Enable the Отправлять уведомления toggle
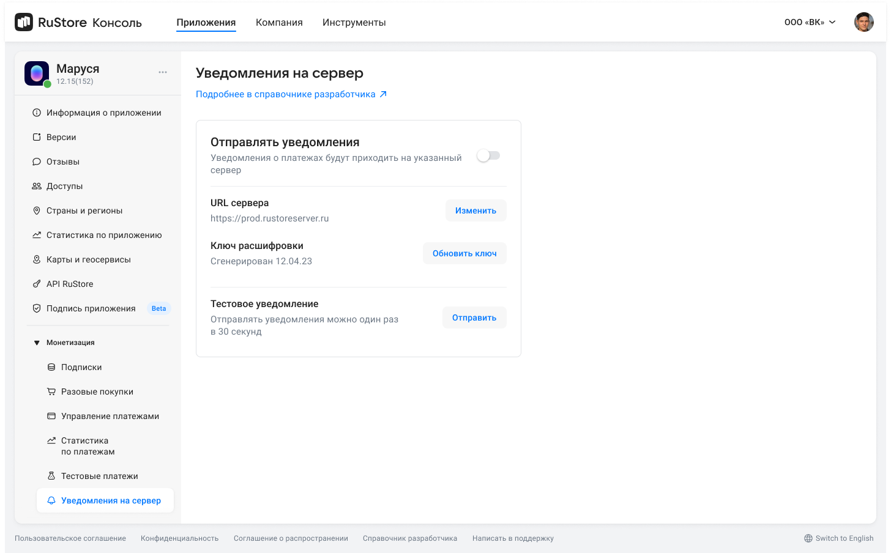This screenshot has width=891, height=553. [x=488, y=155]
